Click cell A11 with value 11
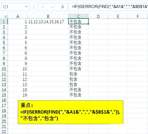The width and height of the screenshot is (148, 134). (x=18, y=74)
